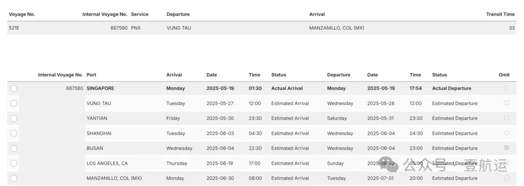Choose the YANTIAN radio button

coord(14,118)
